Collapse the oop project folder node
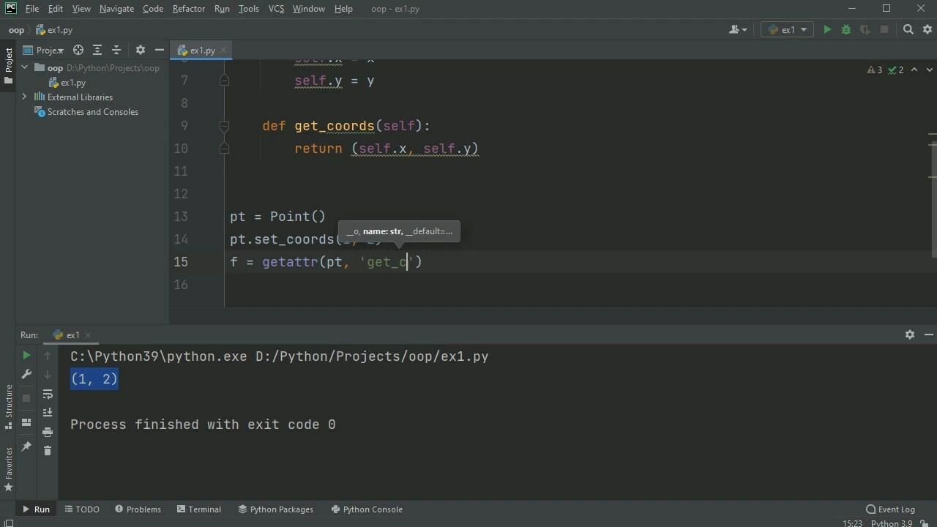 24,67
